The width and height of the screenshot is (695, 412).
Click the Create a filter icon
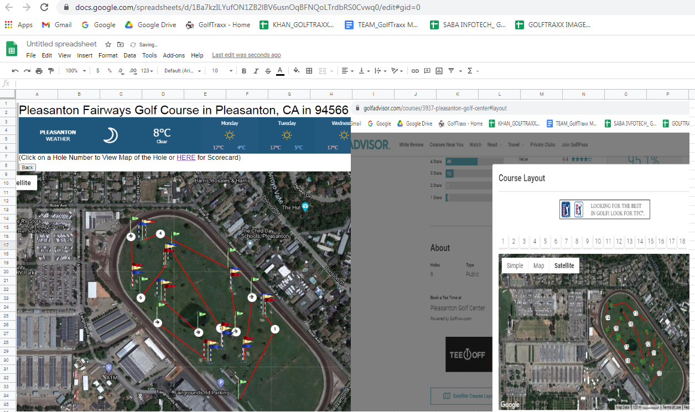[451, 71]
